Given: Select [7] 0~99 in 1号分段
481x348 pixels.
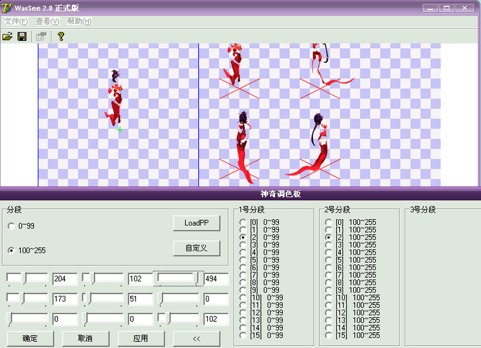Looking at the screenshot, I should [x=260, y=275].
